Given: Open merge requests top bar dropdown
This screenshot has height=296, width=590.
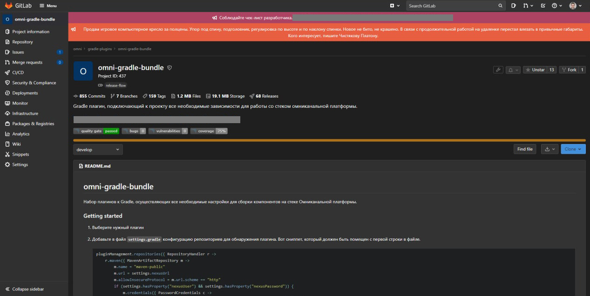Looking at the screenshot, I should (528, 6).
